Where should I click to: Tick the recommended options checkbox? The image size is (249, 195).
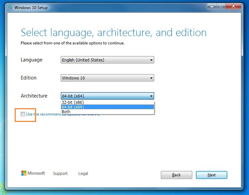pyautogui.click(x=23, y=114)
